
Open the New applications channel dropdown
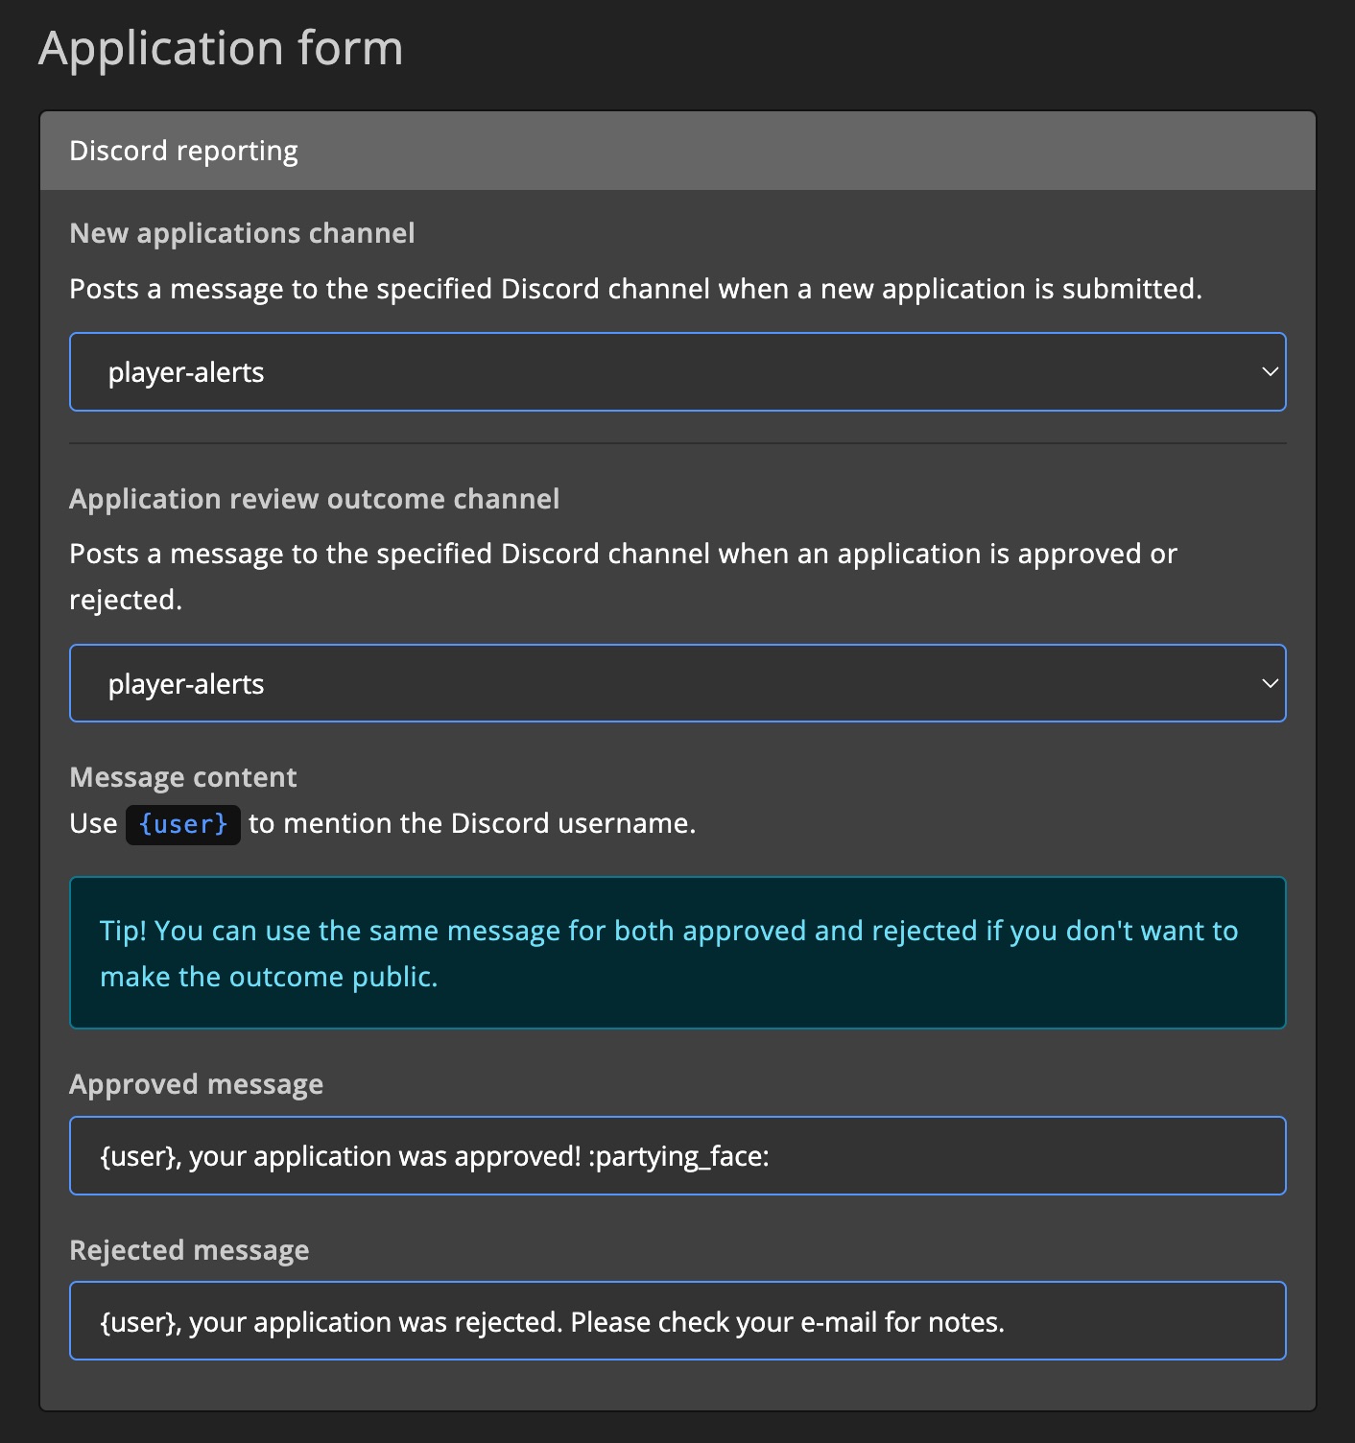[677, 371]
